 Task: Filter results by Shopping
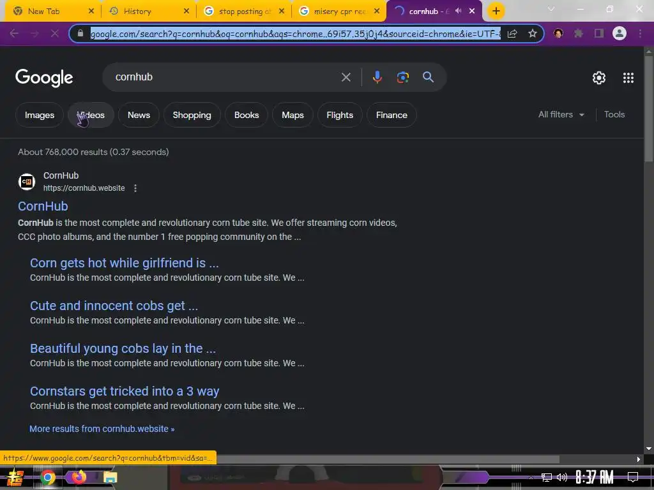pos(192,115)
